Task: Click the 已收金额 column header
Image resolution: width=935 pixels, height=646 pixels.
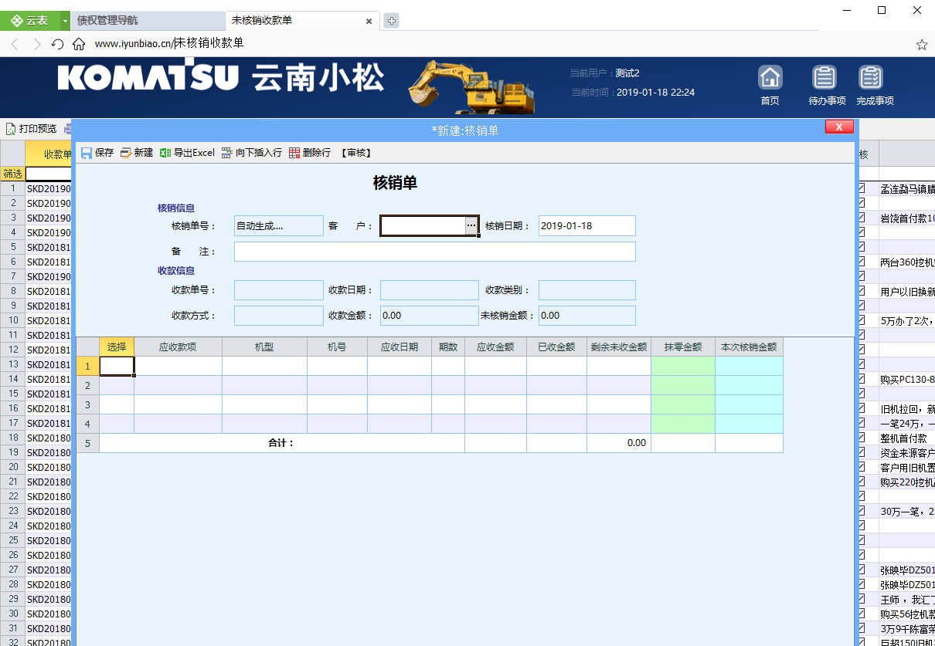Action: pyautogui.click(x=557, y=347)
